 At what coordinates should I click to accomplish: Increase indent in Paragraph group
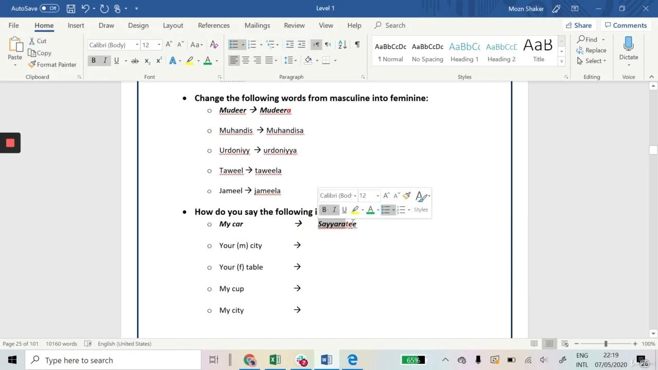(x=301, y=45)
